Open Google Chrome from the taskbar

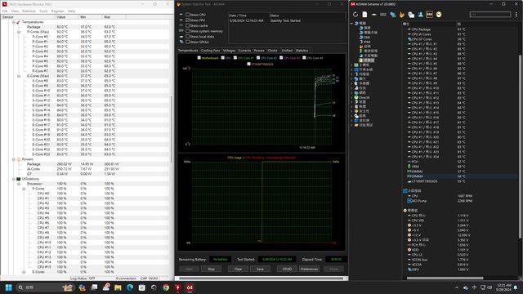coord(166,287)
